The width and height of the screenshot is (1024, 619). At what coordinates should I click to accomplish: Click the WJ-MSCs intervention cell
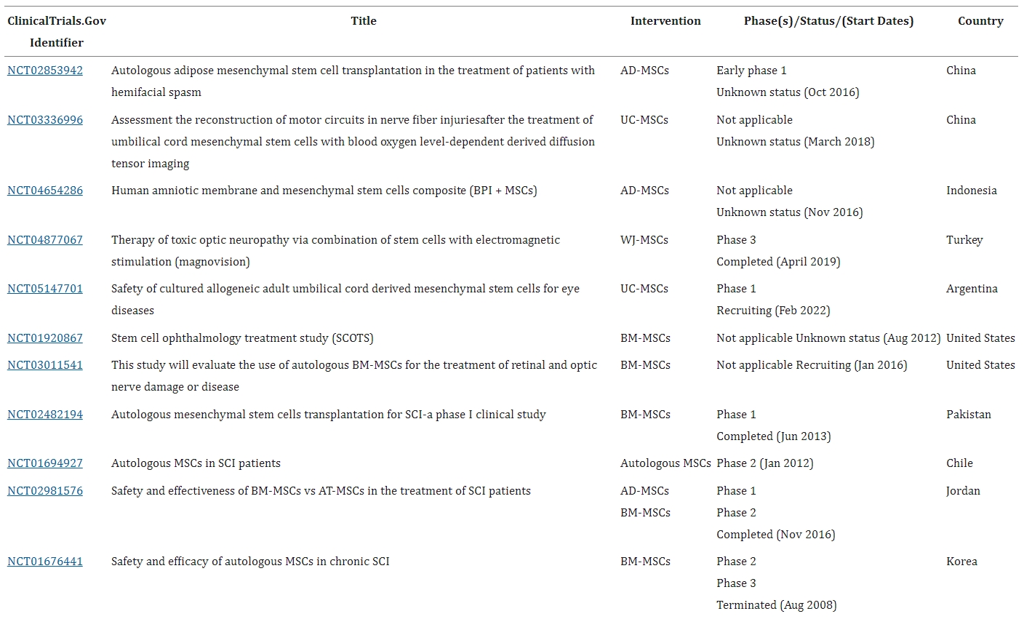tap(644, 240)
